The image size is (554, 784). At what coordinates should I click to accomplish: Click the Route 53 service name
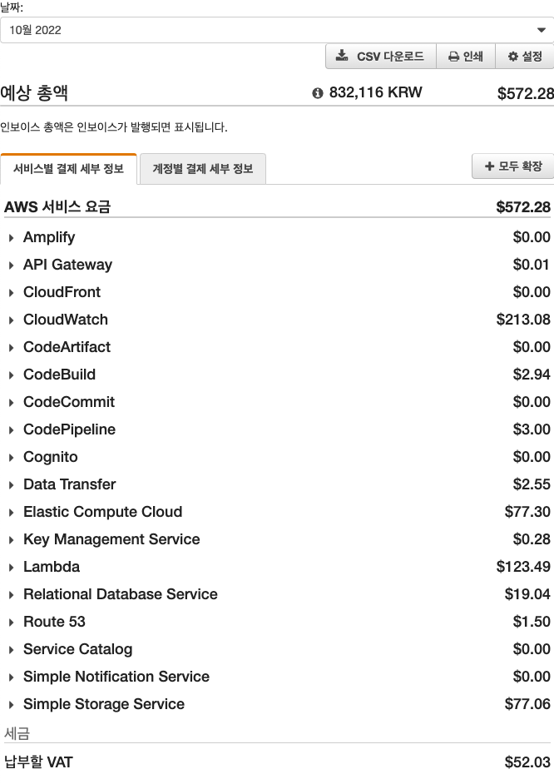pos(54,622)
